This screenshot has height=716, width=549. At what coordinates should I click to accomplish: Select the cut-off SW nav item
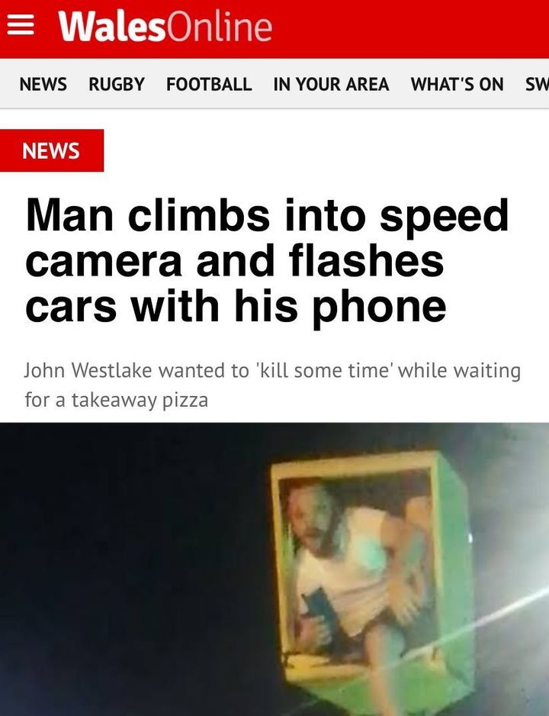pyautogui.click(x=537, y=85)
